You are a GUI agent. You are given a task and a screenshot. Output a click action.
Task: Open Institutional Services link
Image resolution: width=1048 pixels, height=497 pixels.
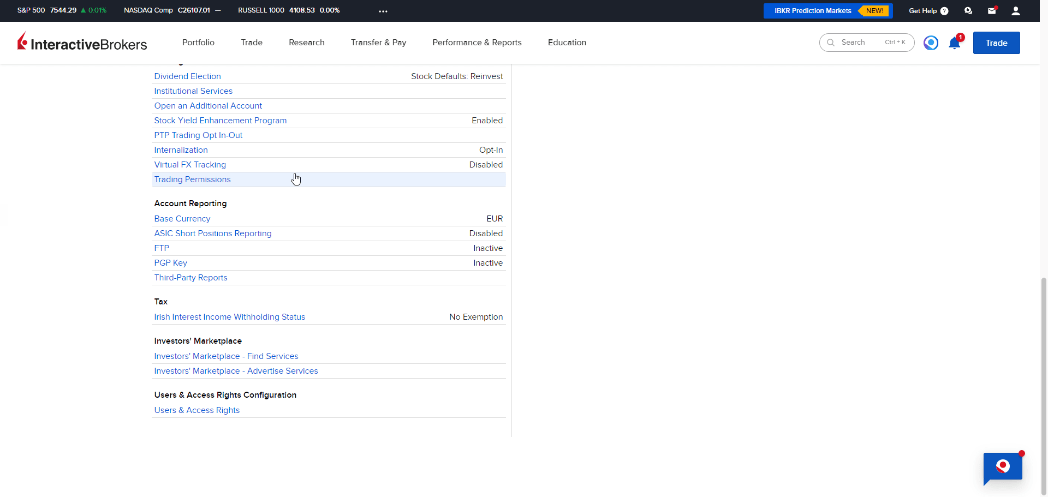[193, 91]
